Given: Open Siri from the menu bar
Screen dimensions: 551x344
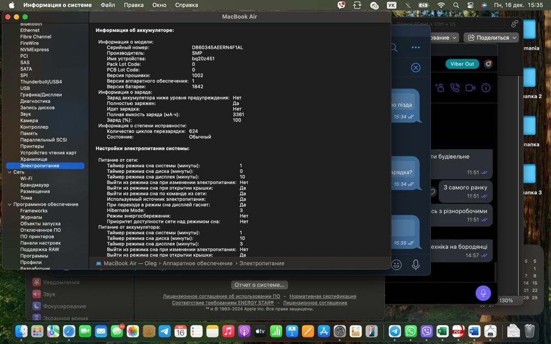Looking at the screenshot, I should tap(484, 6).
